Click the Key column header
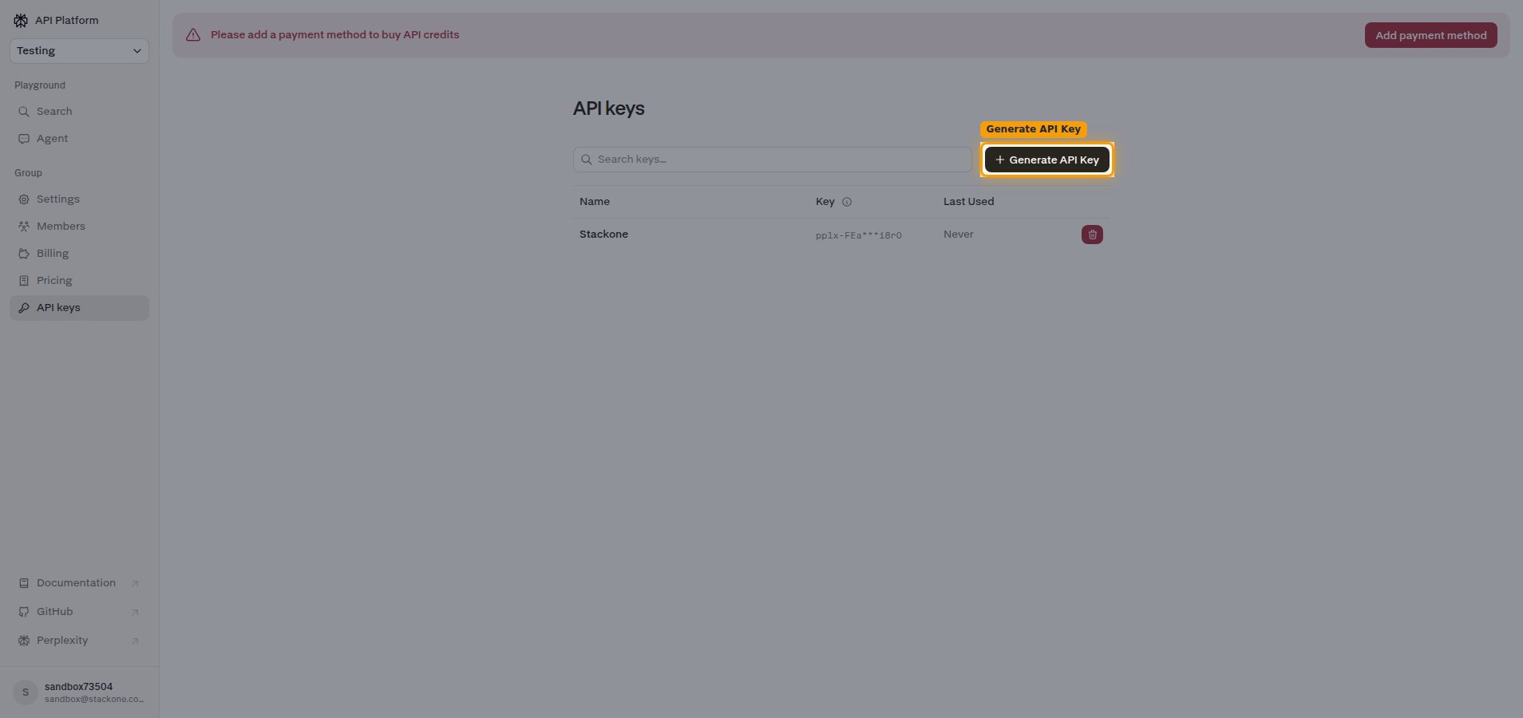This screenshot has width=1523, height=718. tap(825, 202)
